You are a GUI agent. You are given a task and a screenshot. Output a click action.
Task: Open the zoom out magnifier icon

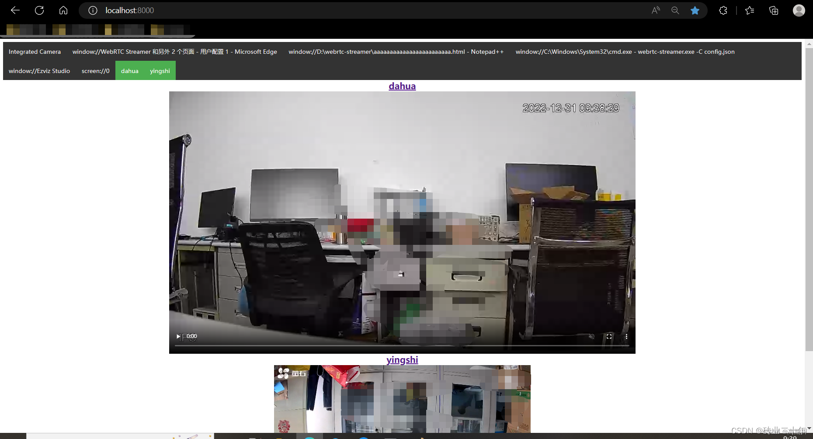click(x=675, y=10)
